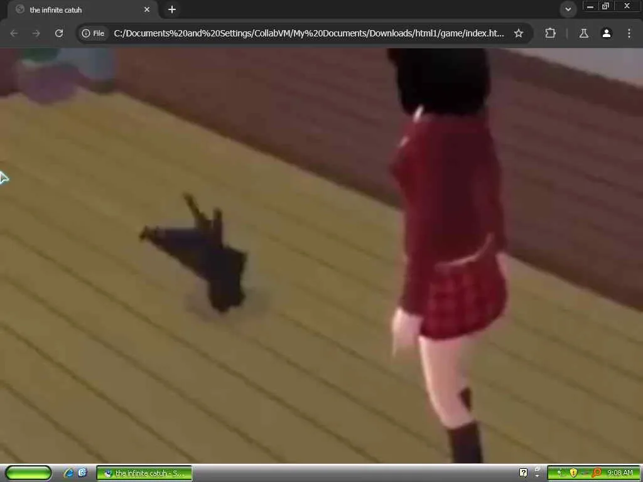Open the Chrome profile avatar menu
The image size is (643, 482).
point(607,33)
